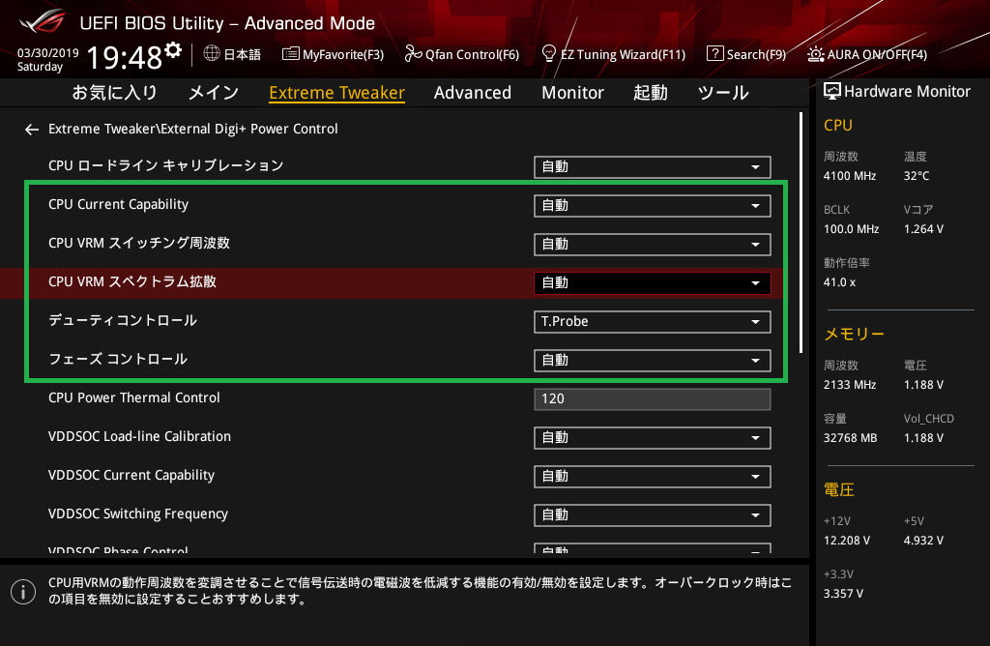990x646 pixels.
Task: Click the Hardware Monitor screen icon
Action: [832, 92]
